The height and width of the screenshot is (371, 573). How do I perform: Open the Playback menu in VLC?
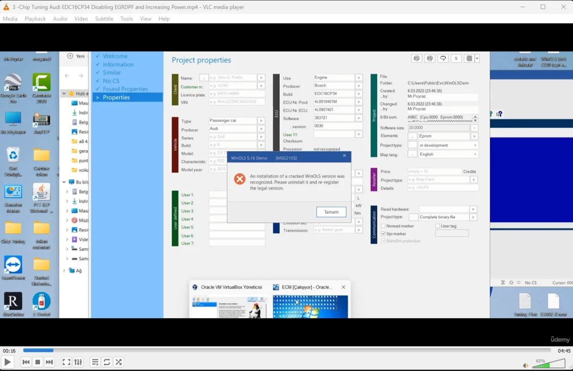[x=35, y=19]
